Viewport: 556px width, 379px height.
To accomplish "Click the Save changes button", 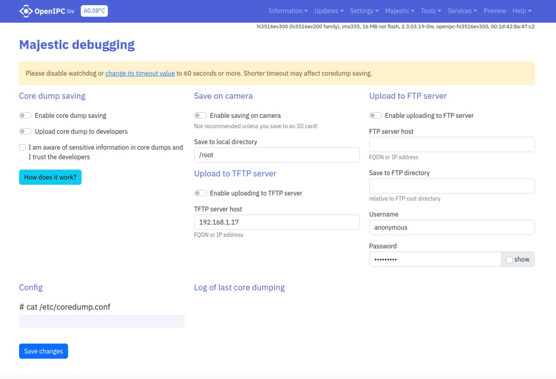I will [x=43, y=351].
